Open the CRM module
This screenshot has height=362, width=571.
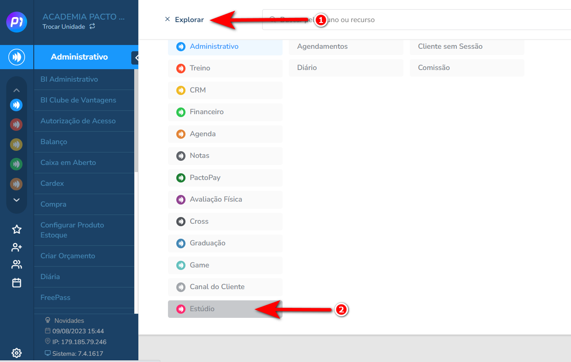(x=225, y=90)
